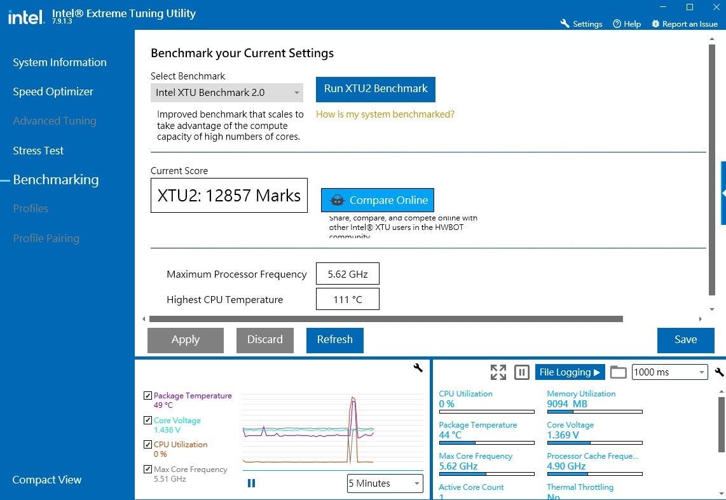
Task: Uncheck the Package Temperature checkbox
Action: click(x=148, y=396)
